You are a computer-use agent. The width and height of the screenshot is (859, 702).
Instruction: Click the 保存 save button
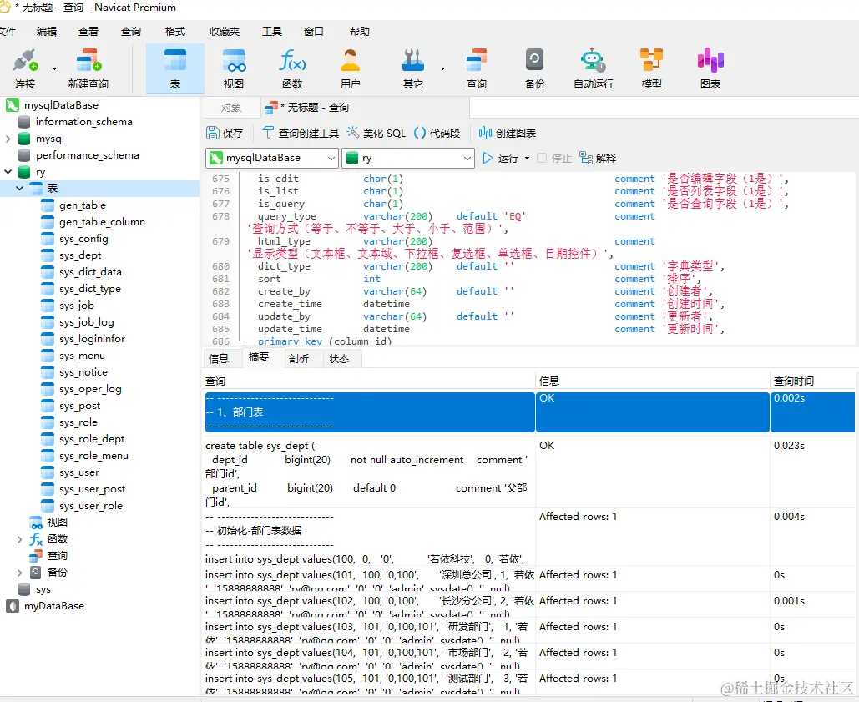pyautogui.click(x=225, y=133)
